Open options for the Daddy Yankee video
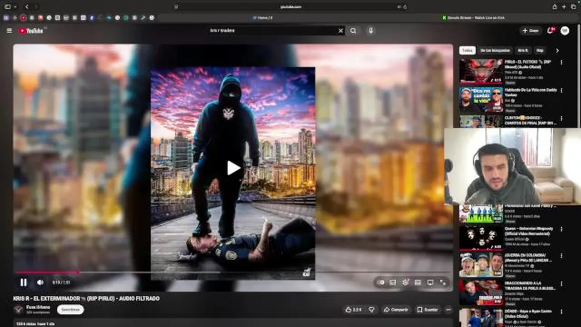The image size is (581, 327). coord(561,90)
